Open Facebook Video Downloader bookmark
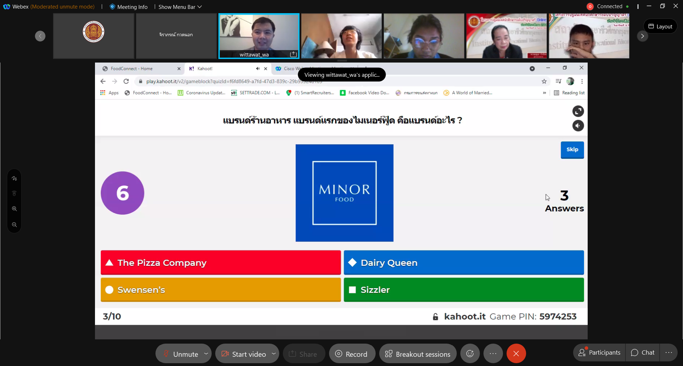The image size is (683, 366). pyautogui.click(x=365, y=93)
